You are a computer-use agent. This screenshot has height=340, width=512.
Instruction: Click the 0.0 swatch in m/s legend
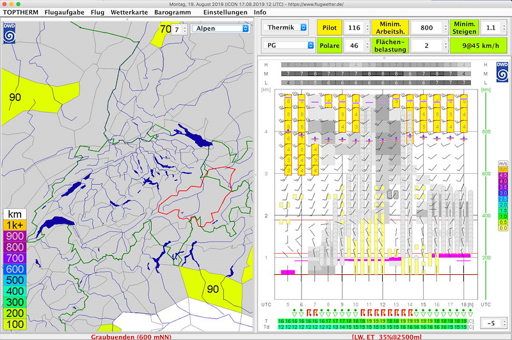coord(503,228)
